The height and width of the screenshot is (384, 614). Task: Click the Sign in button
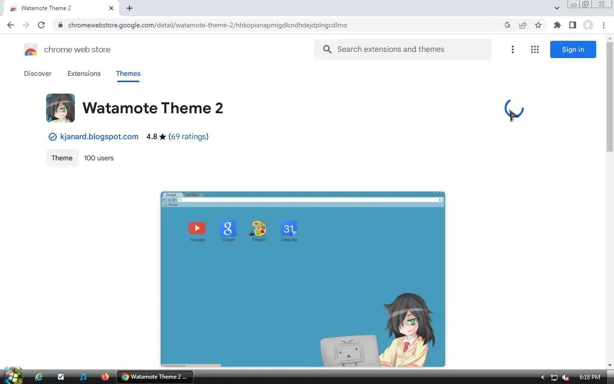[573, 49]
